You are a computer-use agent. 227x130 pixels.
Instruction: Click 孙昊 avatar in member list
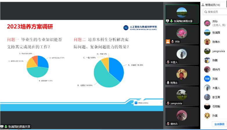tap(207, 116)
